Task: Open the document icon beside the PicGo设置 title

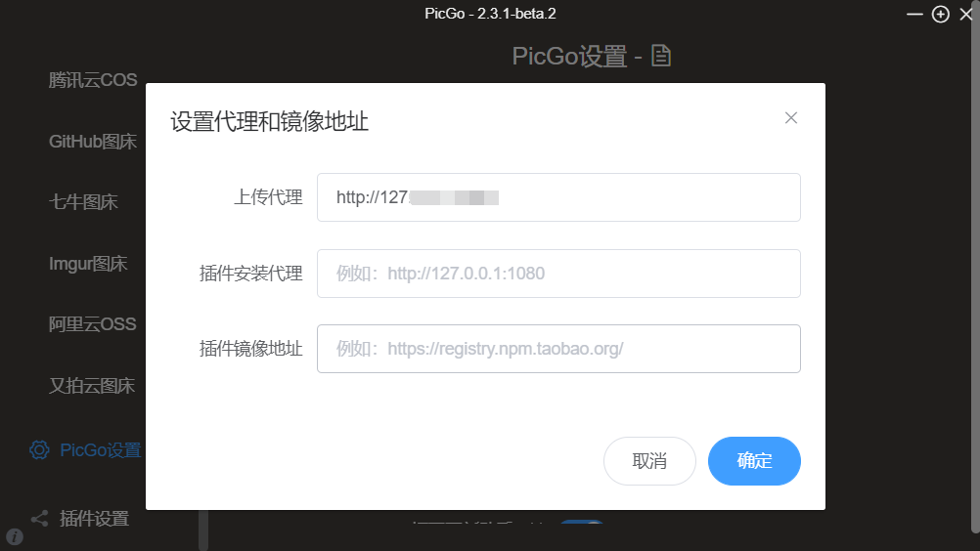Action: tap(660, 56)
